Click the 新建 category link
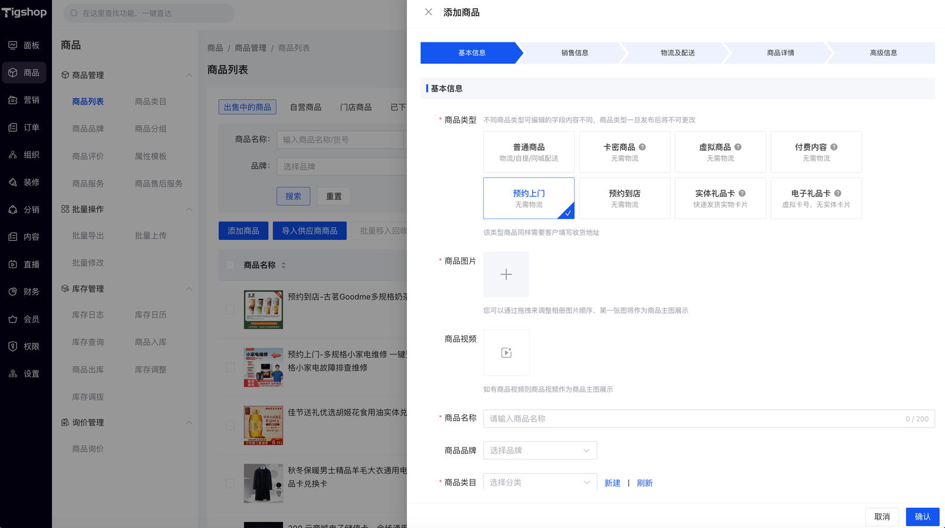 612,483
